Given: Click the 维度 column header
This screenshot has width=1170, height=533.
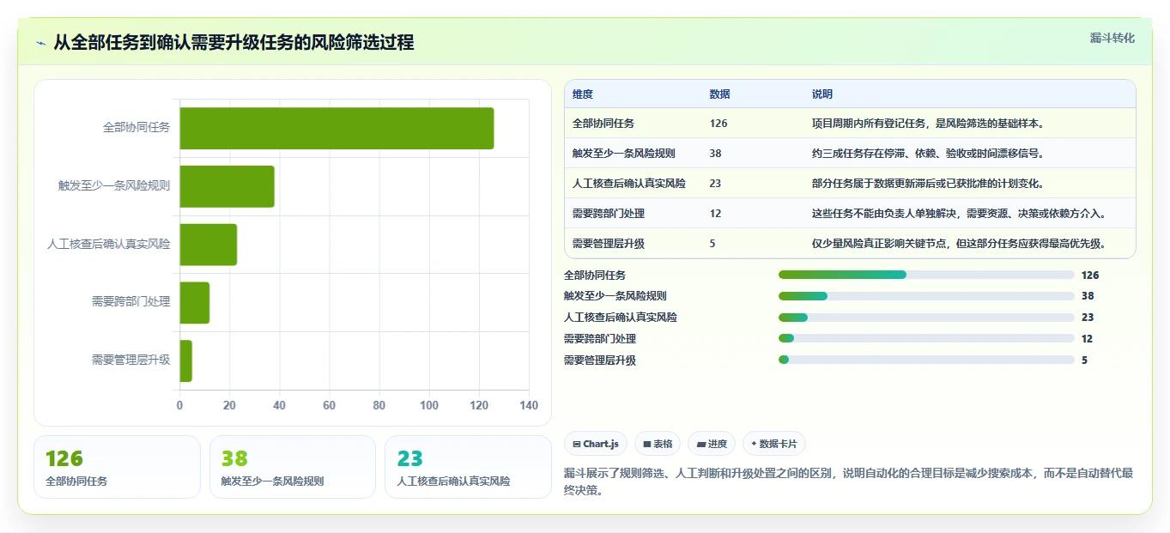Looking at the screenshot, I should coord(583,94).
